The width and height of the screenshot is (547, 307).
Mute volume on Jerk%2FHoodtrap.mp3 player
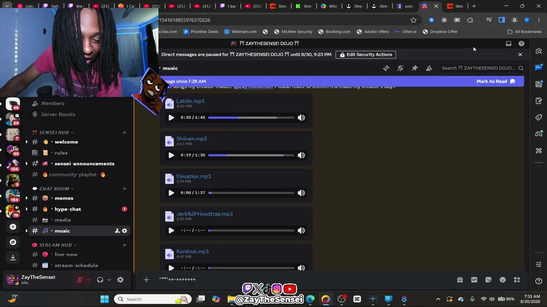(301, 230)
